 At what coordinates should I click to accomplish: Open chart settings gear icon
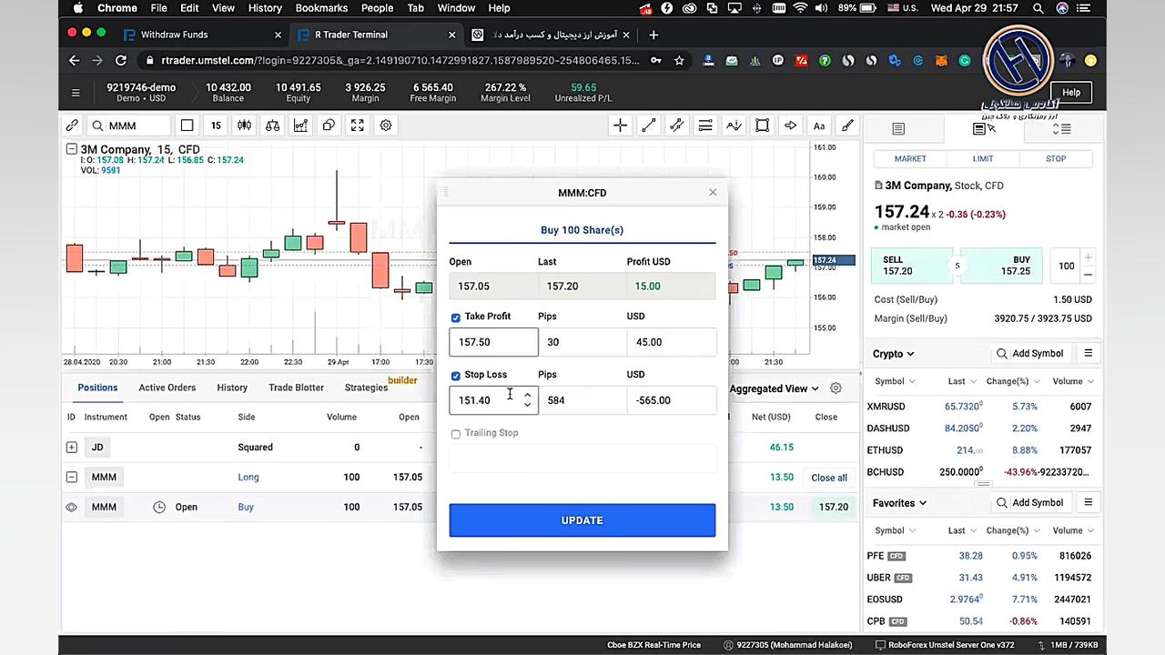(x=386, y=126)
